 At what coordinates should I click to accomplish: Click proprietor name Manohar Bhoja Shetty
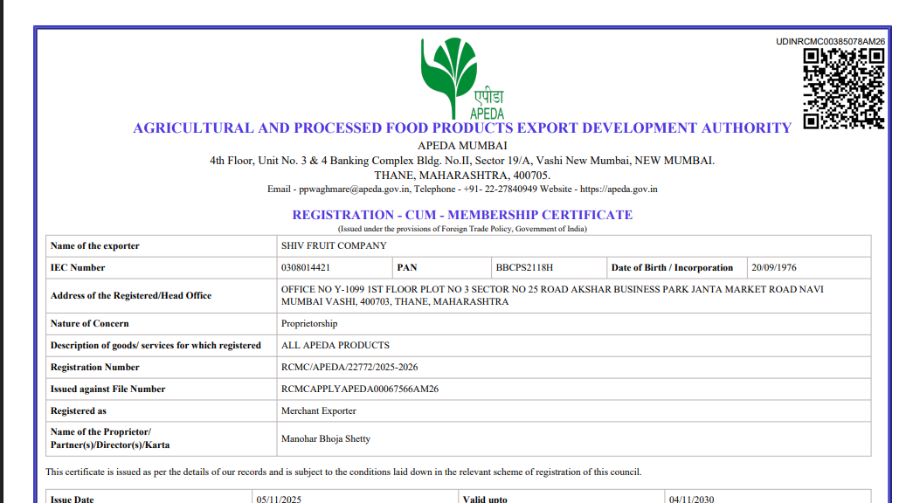(x=326, y=439)
